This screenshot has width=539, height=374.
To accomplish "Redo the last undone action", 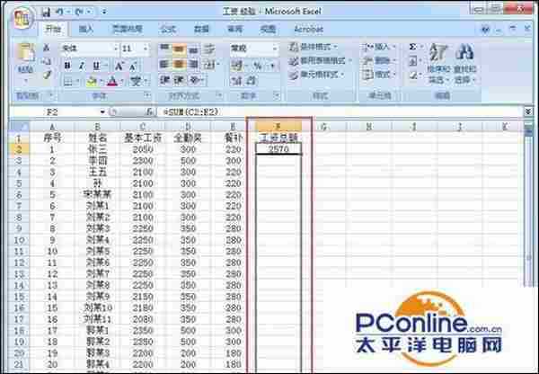I will pos(79,12).
